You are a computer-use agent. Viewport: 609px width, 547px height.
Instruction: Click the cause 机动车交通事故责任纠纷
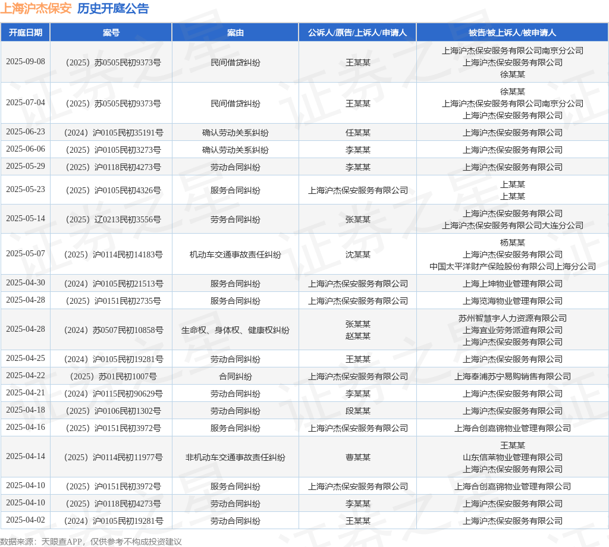[236, 254]
